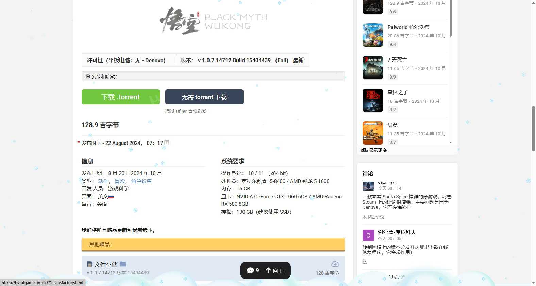Click the plus icon beside 安装和启动
This screenshot has height=286, width=536.
pos(88,77)
